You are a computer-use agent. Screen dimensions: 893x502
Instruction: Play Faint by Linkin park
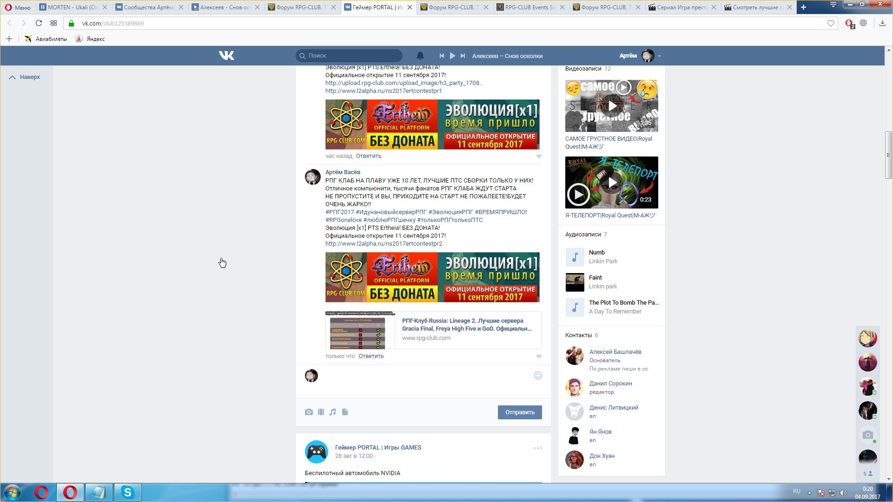575,282
